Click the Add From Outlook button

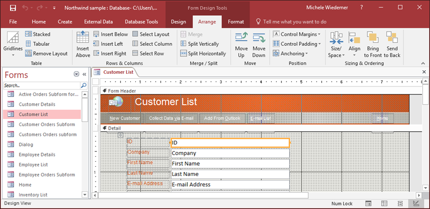[222, 118]
